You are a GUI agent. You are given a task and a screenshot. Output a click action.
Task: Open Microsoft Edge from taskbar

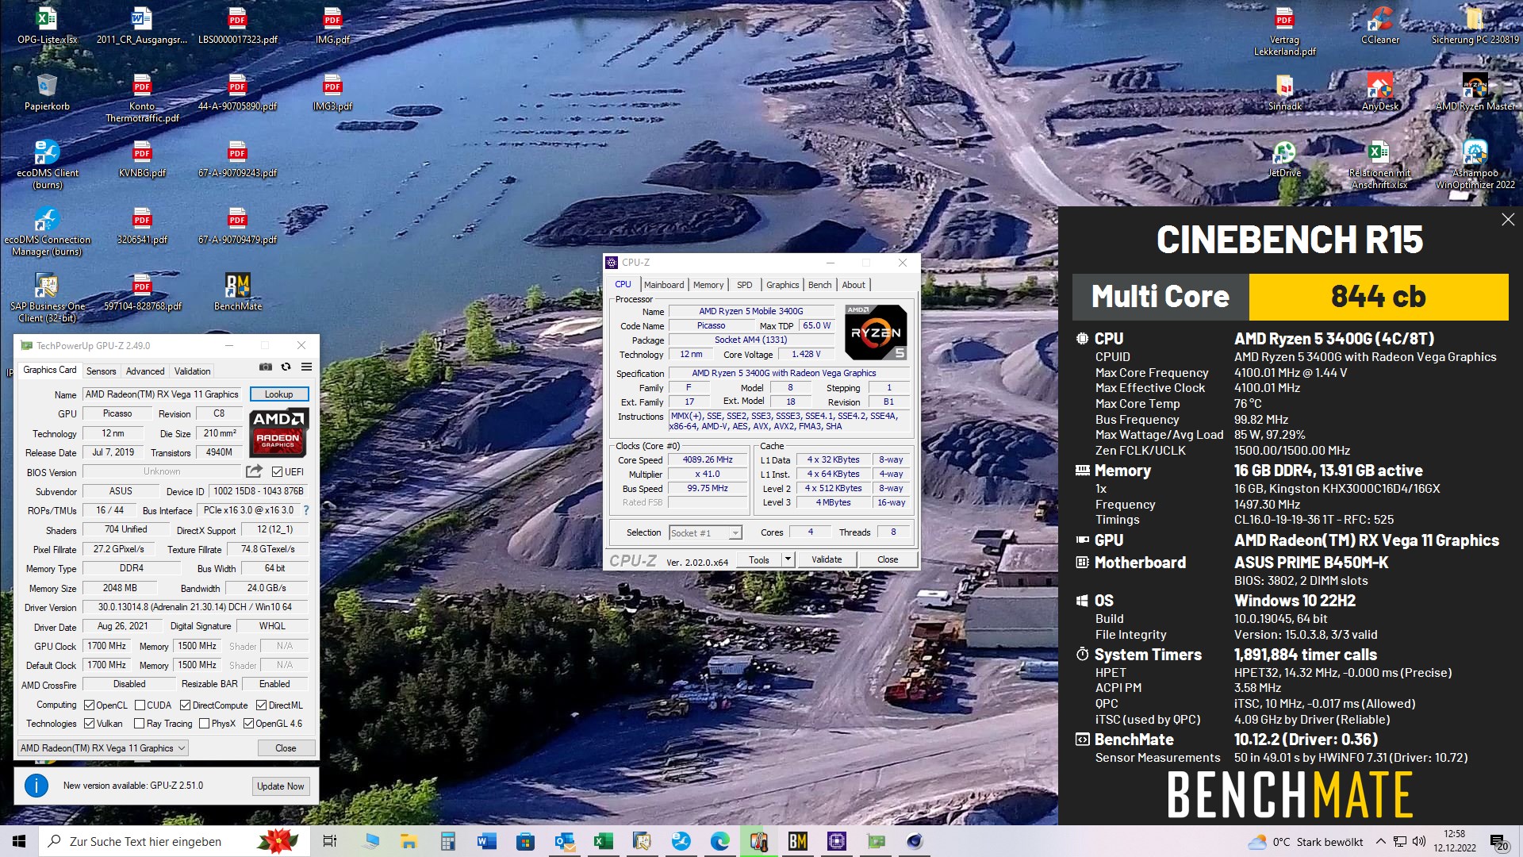[x=719, y=841]
